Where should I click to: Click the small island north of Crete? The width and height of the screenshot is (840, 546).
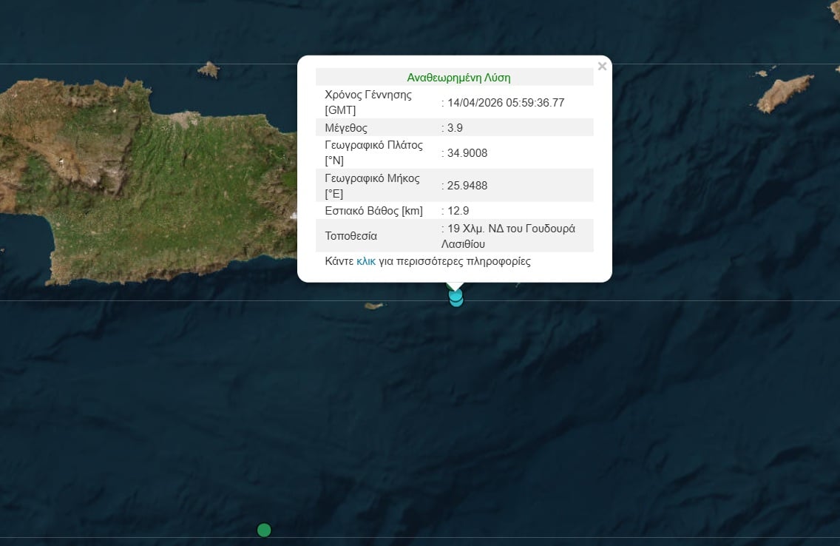pyautogui.click(x=209, y=70)
